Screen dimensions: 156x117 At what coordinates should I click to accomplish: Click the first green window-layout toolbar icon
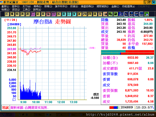[110, 14]
